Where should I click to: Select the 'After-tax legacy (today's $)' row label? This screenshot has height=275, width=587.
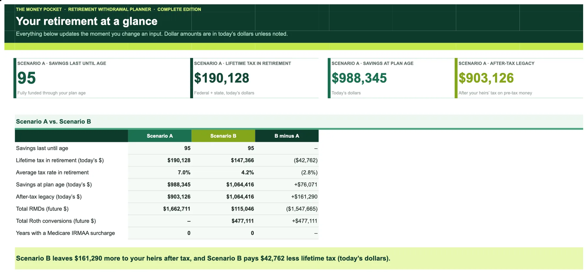pos(49,197)
